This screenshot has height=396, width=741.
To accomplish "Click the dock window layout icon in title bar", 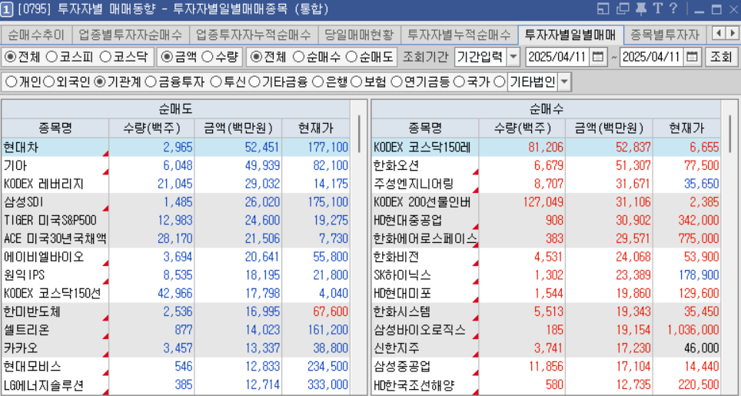I will tap(603, 8).
